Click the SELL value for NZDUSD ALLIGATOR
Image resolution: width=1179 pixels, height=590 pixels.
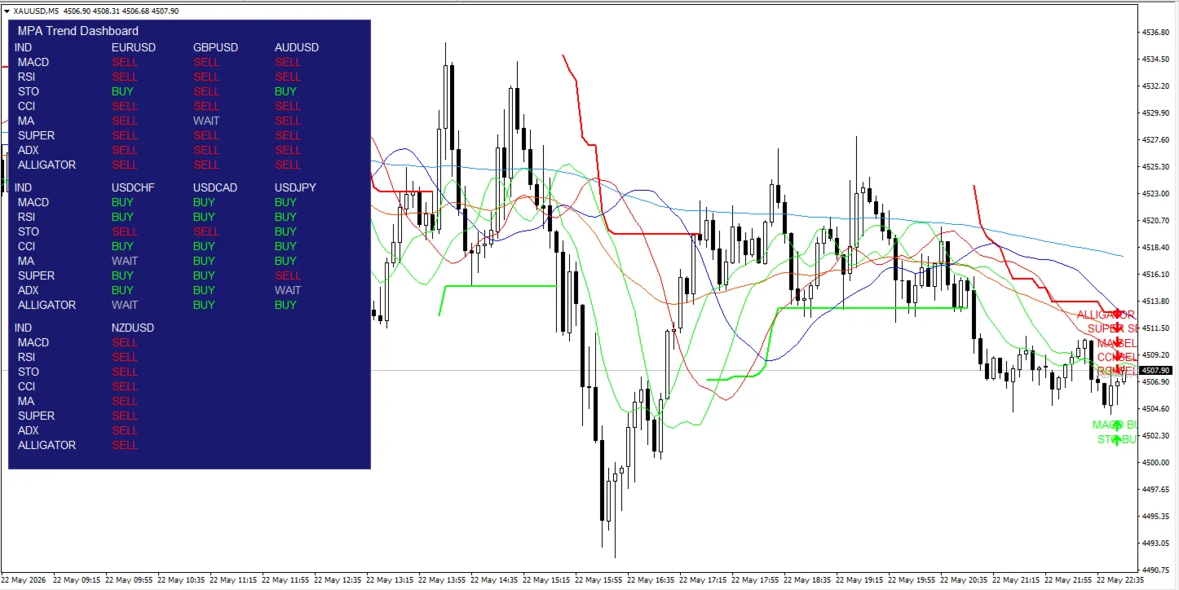pos(125,445)
